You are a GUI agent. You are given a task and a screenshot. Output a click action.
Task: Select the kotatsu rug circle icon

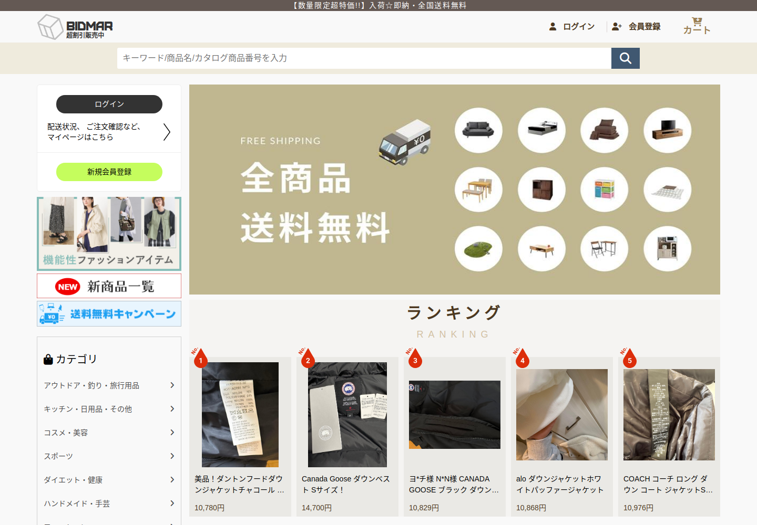click(667, 190)
